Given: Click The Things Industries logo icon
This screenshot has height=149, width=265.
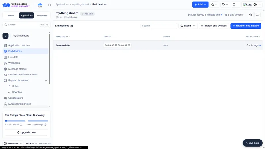Looking at the screenshot, I should [x=40, y=5].
